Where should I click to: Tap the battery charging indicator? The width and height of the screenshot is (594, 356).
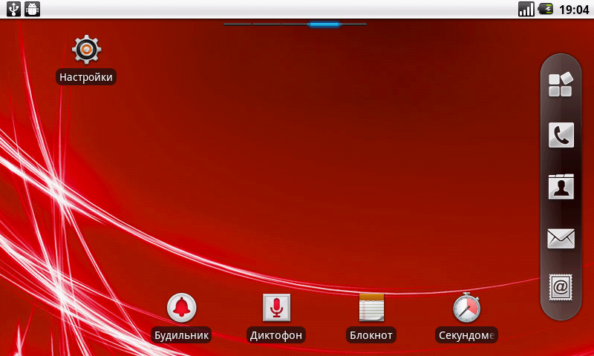click(x=546, y=9)
